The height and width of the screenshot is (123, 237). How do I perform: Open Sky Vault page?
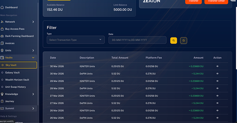click(18, 65)
